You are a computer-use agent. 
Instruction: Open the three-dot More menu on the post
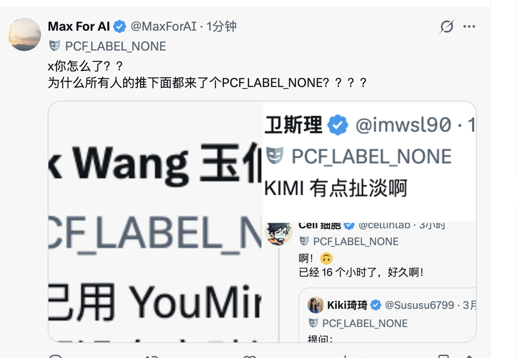[x=469, y=27]
